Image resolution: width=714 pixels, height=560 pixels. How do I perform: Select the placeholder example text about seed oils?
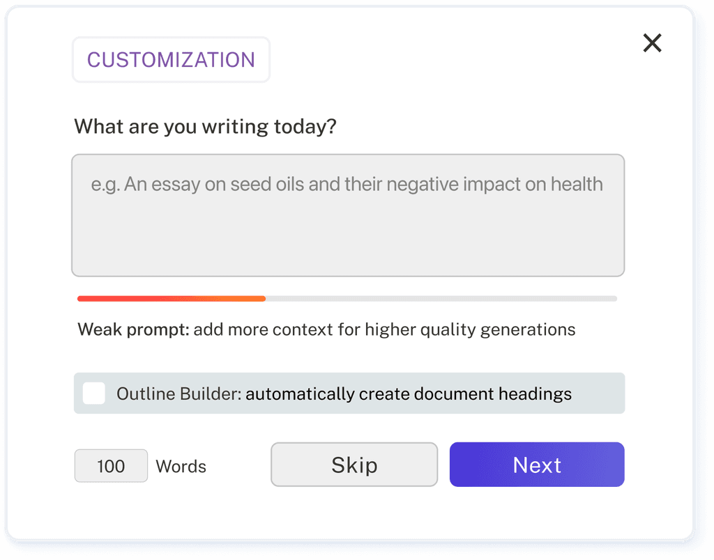pos(347,184)
